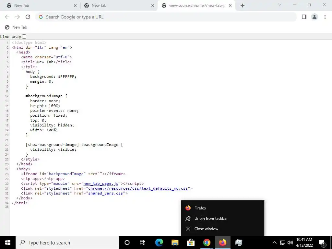Choose Close window in jump list
332x249 pixels.
223,229
